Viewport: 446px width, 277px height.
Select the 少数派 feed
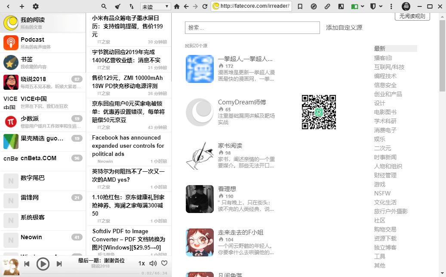pyautogui.click(x=43, y=122)
